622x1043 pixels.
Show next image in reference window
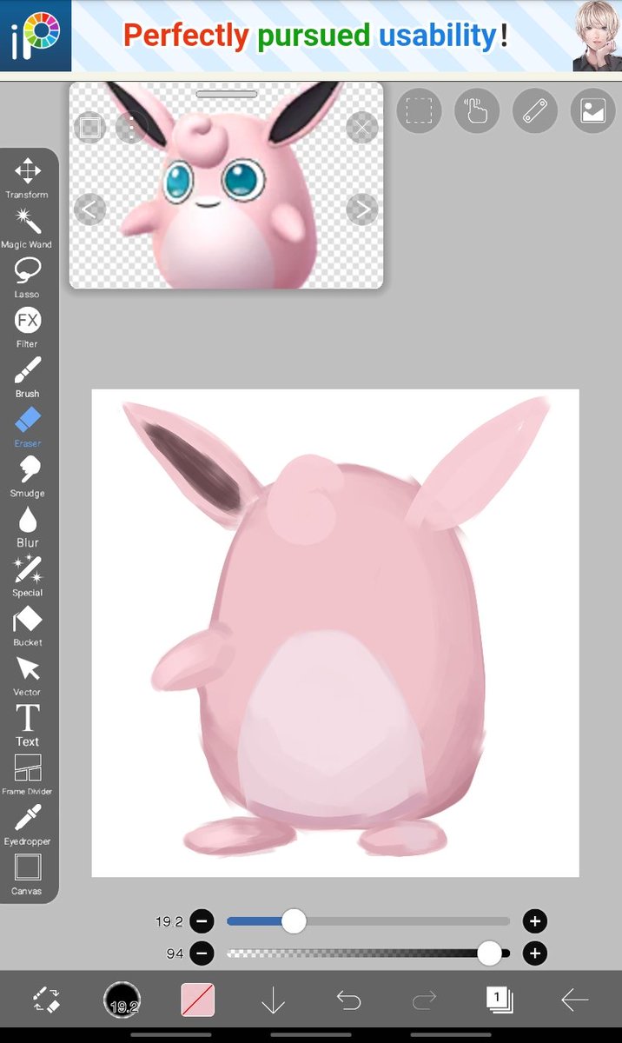(362, 209)
